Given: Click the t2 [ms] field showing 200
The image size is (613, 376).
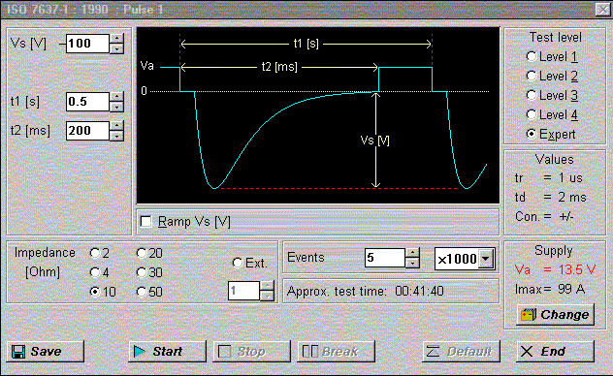Looking at the screenshot, I should [x=87, y=131].
